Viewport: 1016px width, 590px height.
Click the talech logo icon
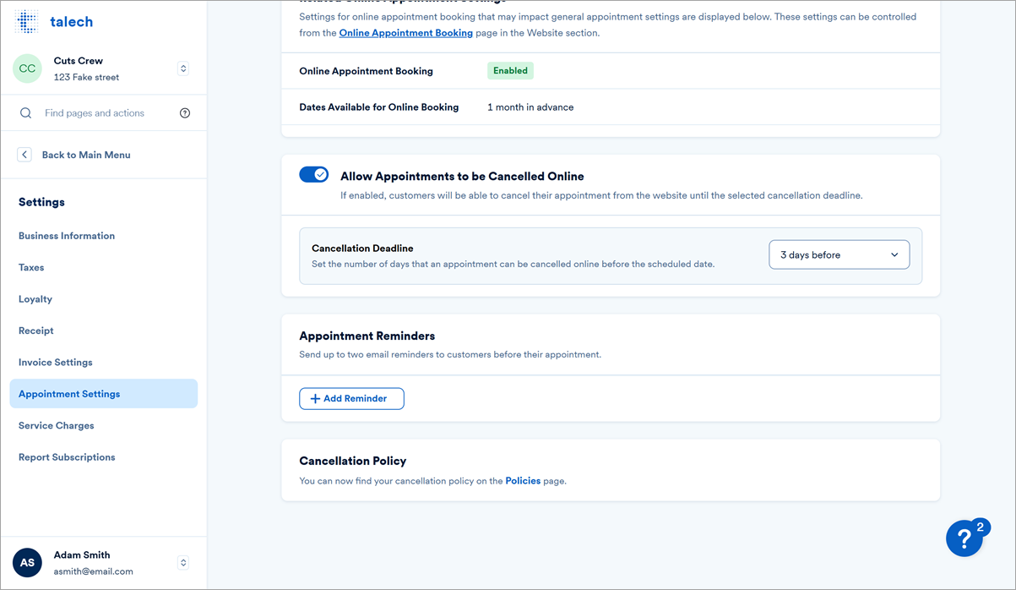tap(27, 21)
